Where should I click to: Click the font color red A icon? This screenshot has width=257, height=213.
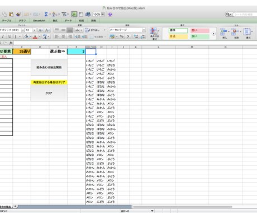(35, 36)
